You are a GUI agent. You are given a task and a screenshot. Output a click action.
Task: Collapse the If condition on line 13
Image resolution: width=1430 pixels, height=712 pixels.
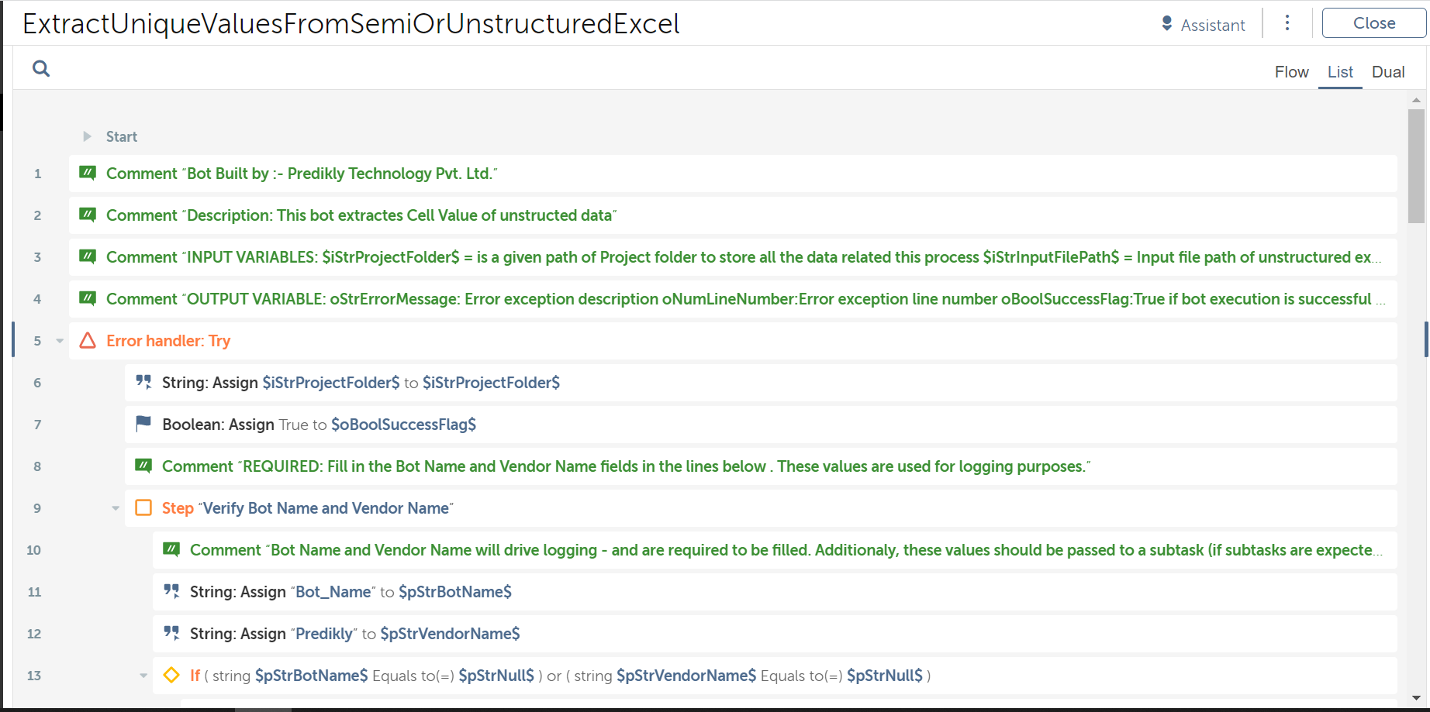point(143,676)
